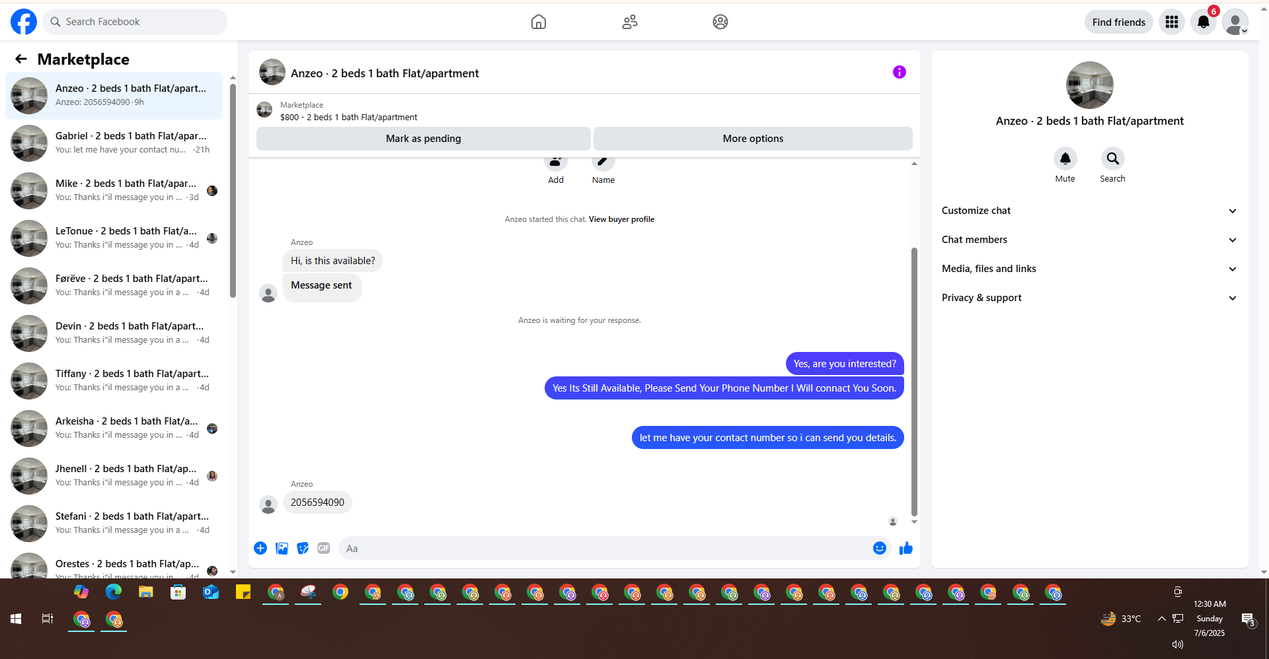Open the account profile avatar menu

1235,22
